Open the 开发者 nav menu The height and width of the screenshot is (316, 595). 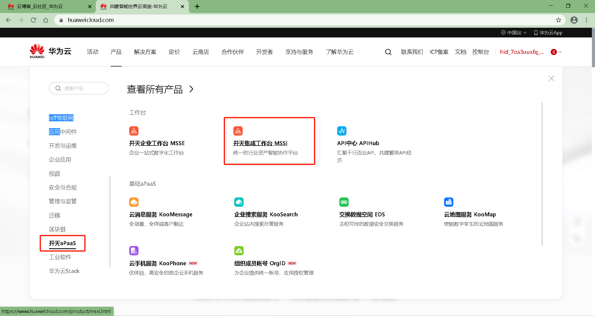264,52
